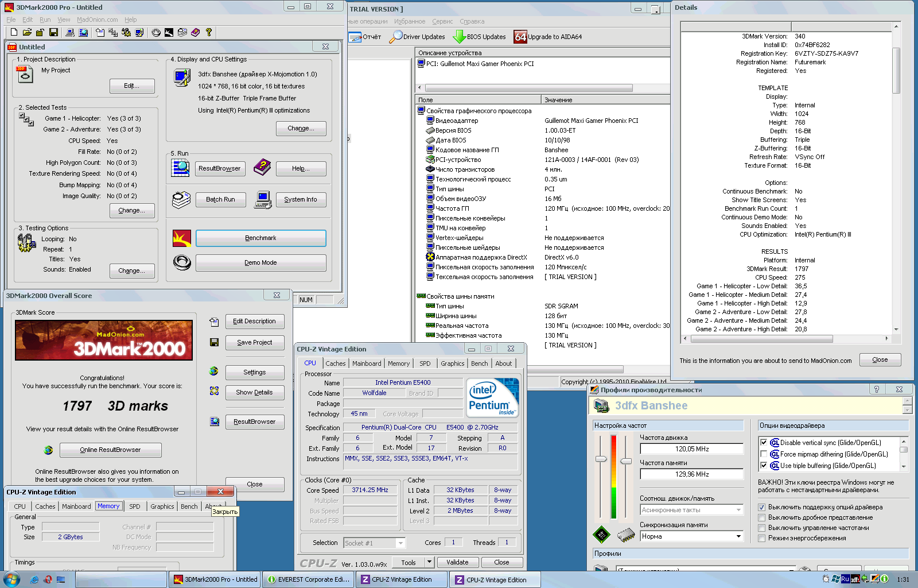This screenshot has width=918, height=588.
Task: Click the Demo Mode button
Action: click(261, 262)
